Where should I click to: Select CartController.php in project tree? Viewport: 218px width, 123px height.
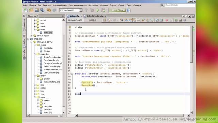click(x=51, y=60)
